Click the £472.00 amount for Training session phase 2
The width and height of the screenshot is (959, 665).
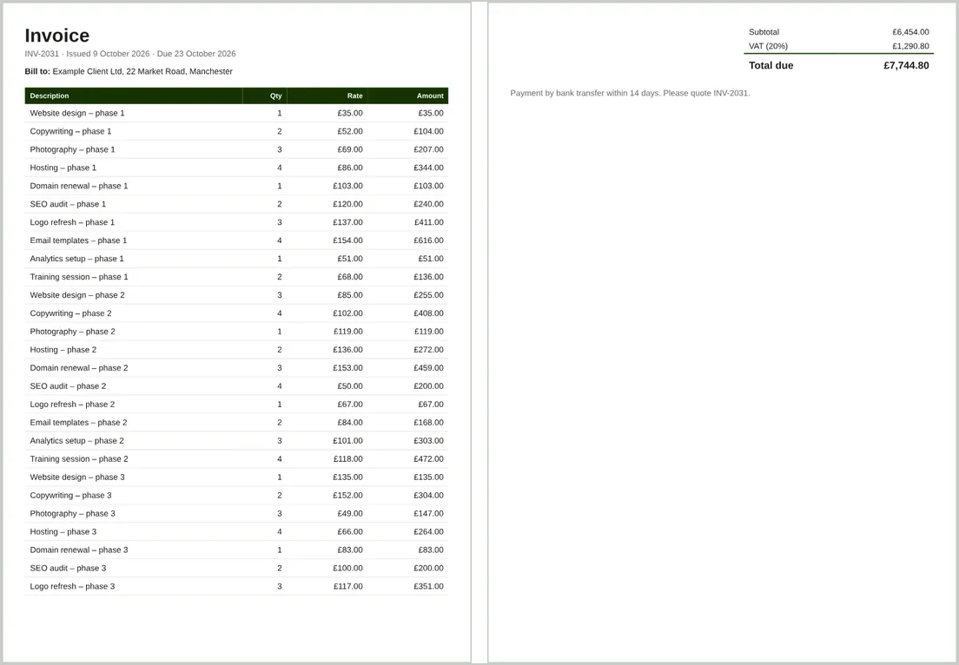[x=429, y=459]
